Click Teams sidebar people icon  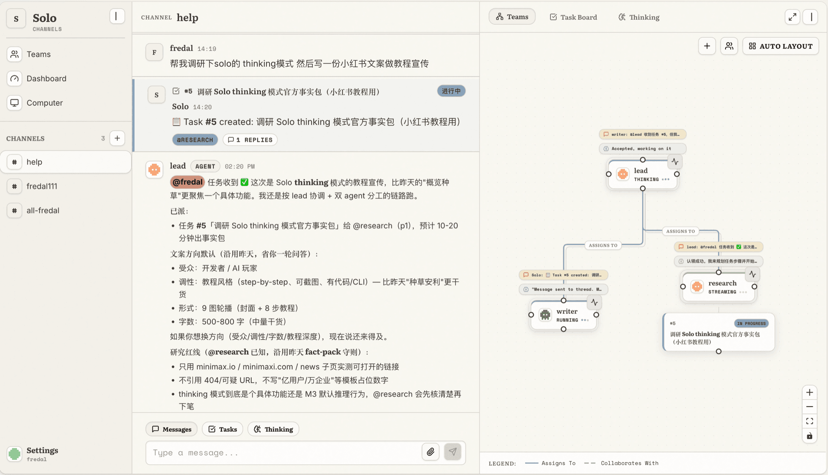coord(14,54)
